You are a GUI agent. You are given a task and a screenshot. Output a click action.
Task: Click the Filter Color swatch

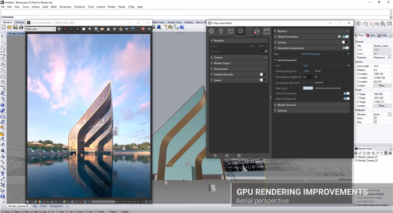308,88
